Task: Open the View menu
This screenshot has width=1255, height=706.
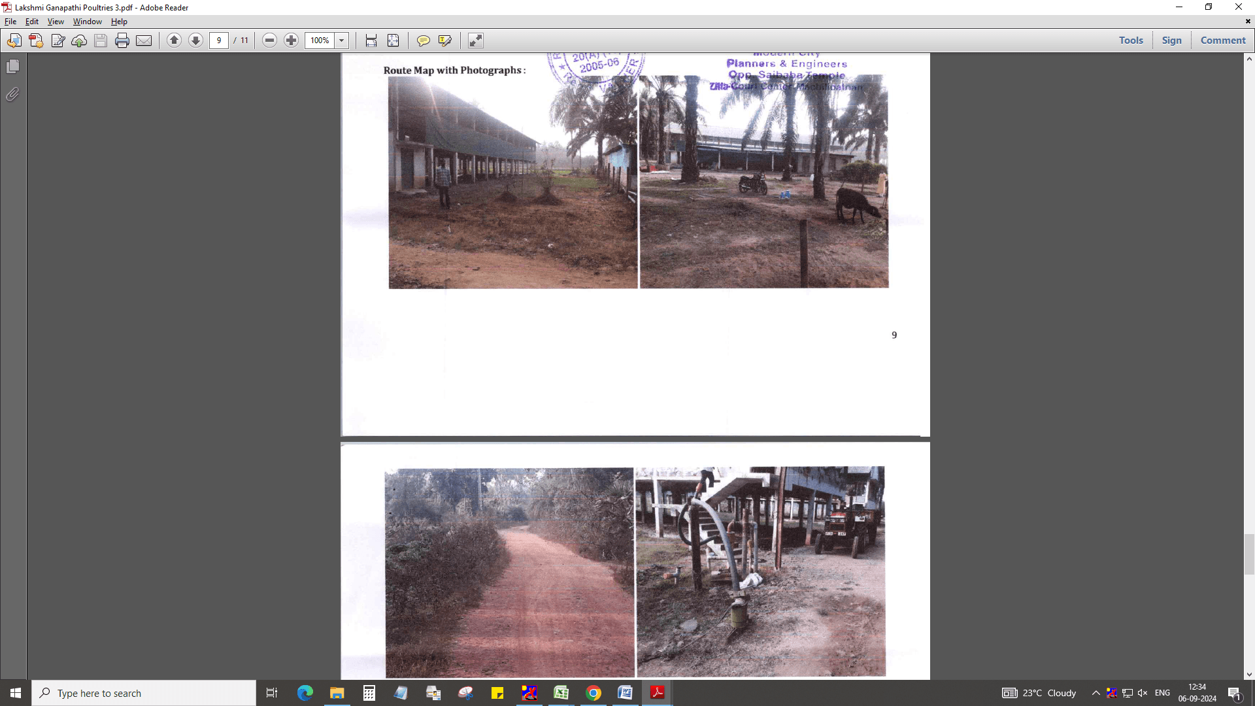Action: [x=56, y=22]
